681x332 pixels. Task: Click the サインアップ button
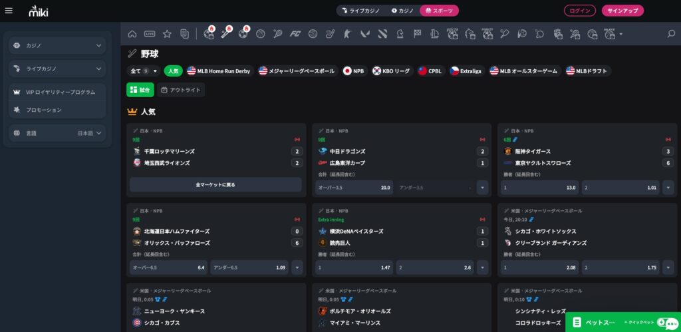622,11
